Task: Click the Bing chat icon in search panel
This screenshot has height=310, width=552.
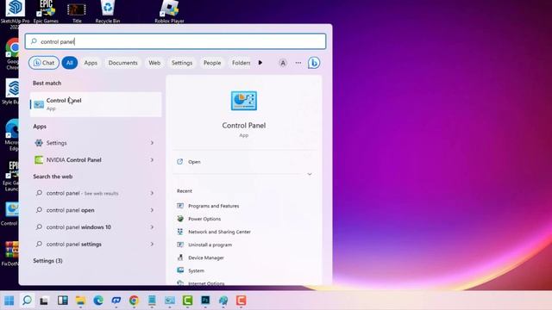Action: [314, 63]
